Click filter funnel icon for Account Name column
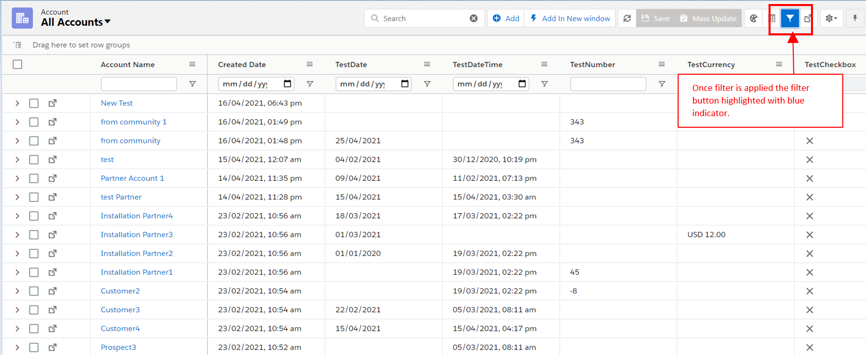This screenshot has width=866, height=356. [x=192, y=84]
